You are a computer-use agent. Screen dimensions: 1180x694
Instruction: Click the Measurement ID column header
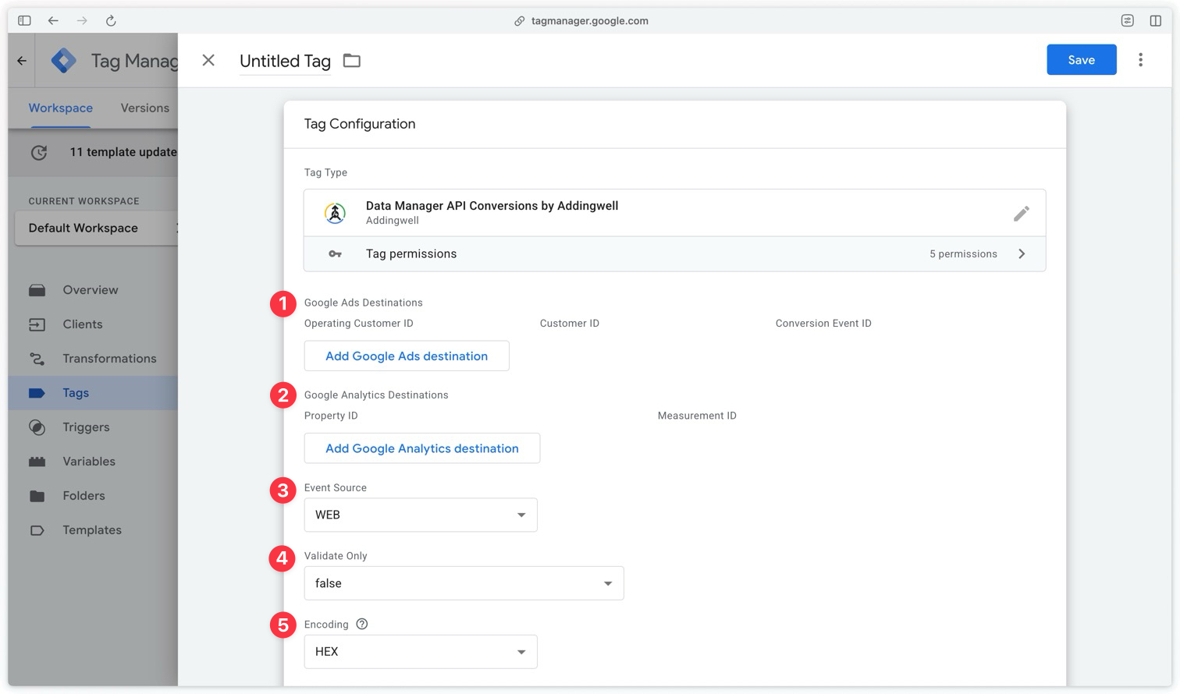click(697, 416)
